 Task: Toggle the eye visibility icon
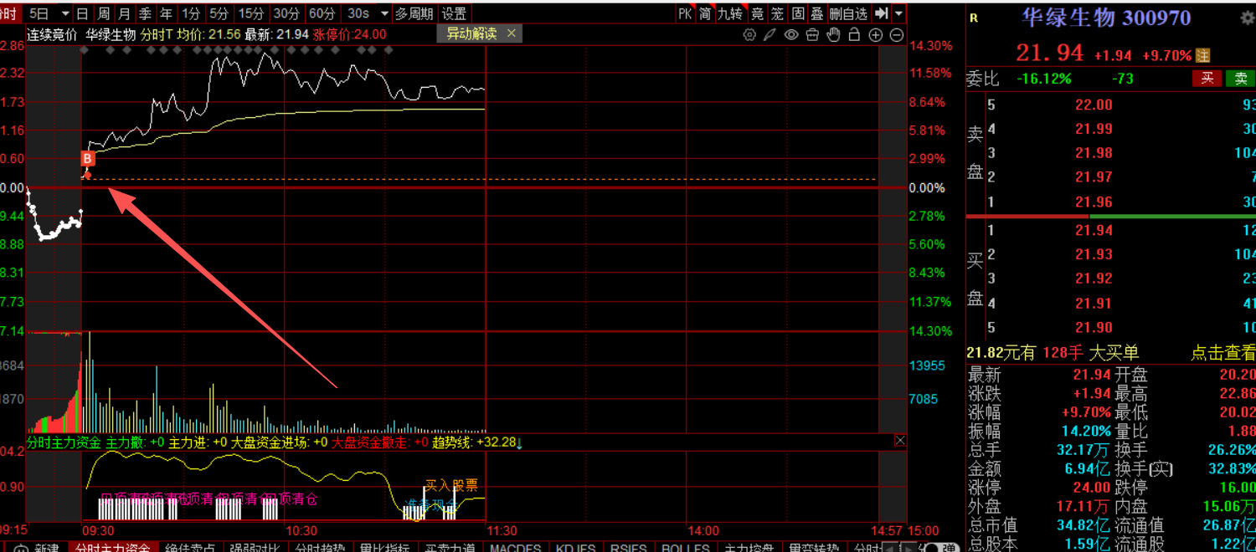click(x=791, y=34)
